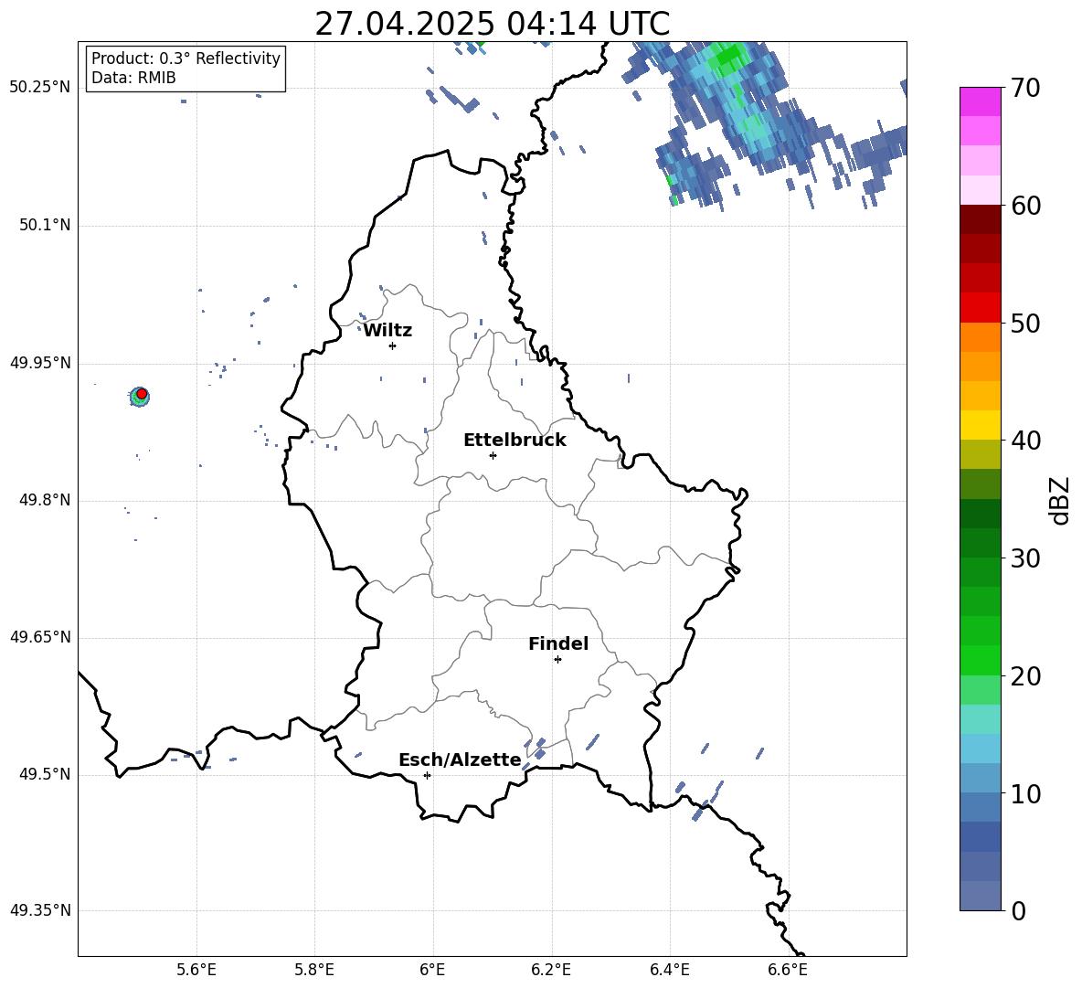Viewport: 1082px width, 988px height.
Task: Click the 'Data: RMIB' legend line
Action: tap(133, 78)
